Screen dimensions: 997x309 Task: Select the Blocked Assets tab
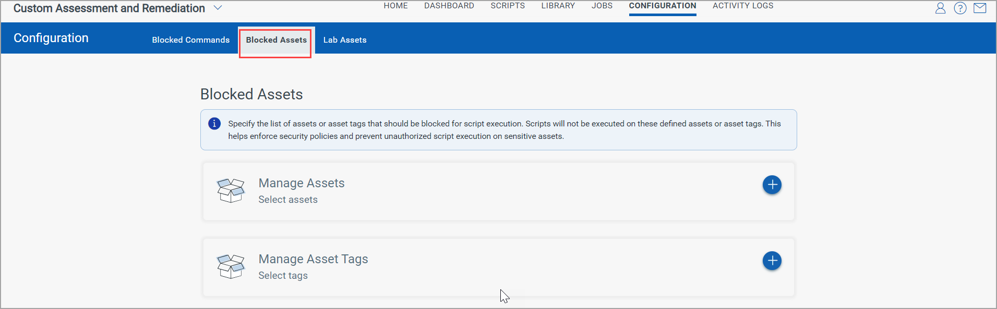coord(276,40)
